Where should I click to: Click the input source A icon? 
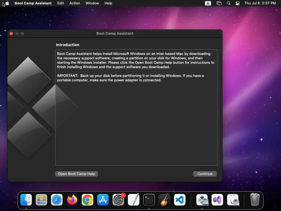(x=208, y=3)
